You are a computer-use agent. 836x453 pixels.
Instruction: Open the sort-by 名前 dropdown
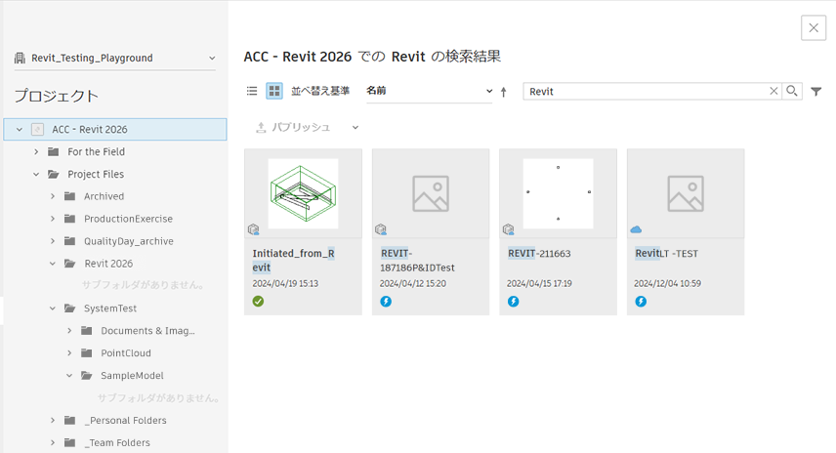[429, 91]
